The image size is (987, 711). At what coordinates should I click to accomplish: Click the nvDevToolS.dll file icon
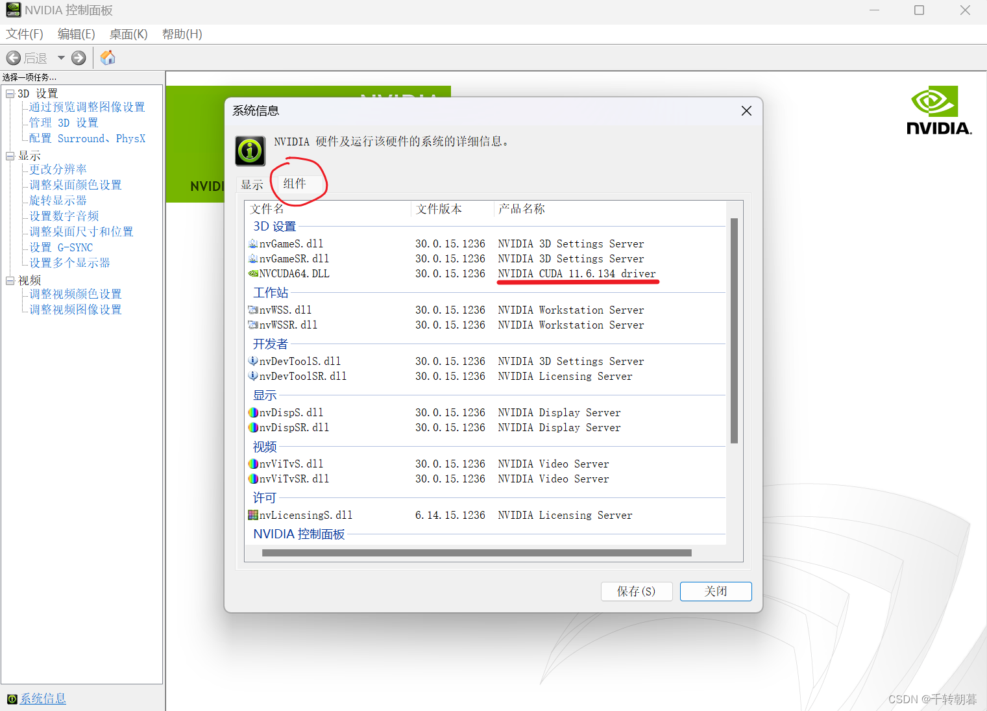click(x=253, y=361)
